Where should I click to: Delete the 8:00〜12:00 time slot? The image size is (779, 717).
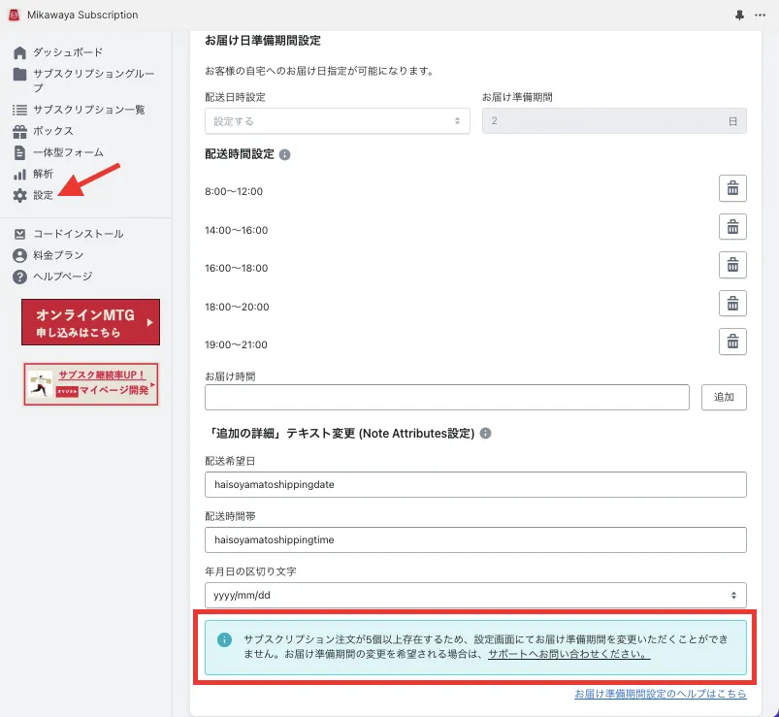pyautogui.click(x=732, y=188)
